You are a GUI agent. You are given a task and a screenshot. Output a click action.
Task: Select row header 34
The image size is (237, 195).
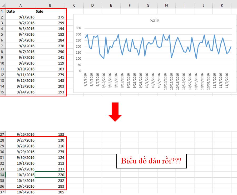point(3,175)
